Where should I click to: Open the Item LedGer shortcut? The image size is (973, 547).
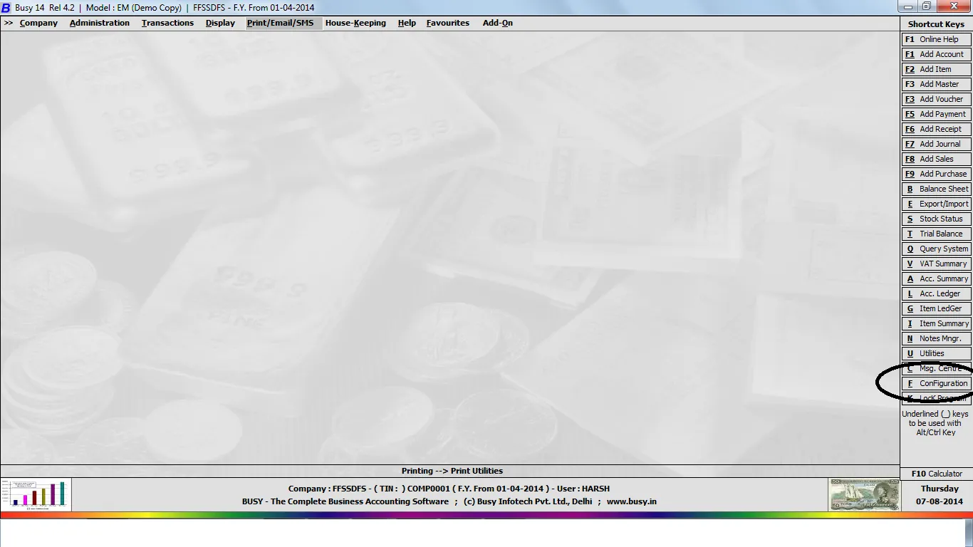click(x=936, y=308)
